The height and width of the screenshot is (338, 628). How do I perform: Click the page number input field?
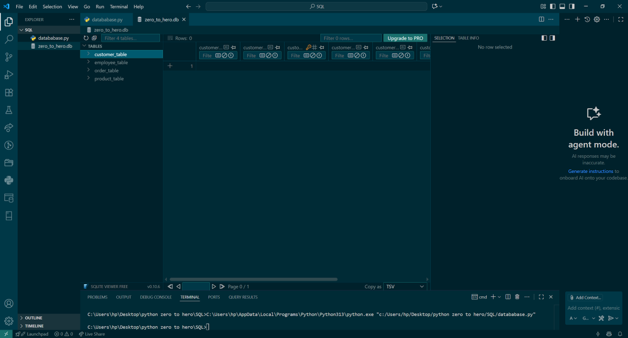click(196, 286)
